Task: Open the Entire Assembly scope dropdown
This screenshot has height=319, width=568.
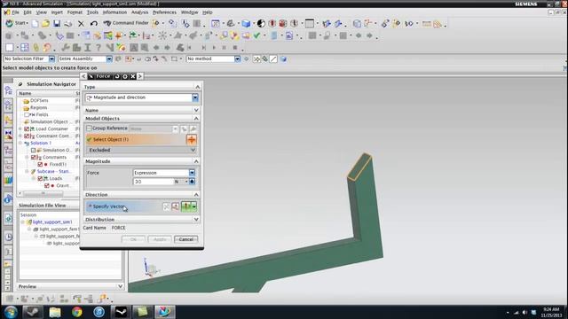Action: point(109,59)
